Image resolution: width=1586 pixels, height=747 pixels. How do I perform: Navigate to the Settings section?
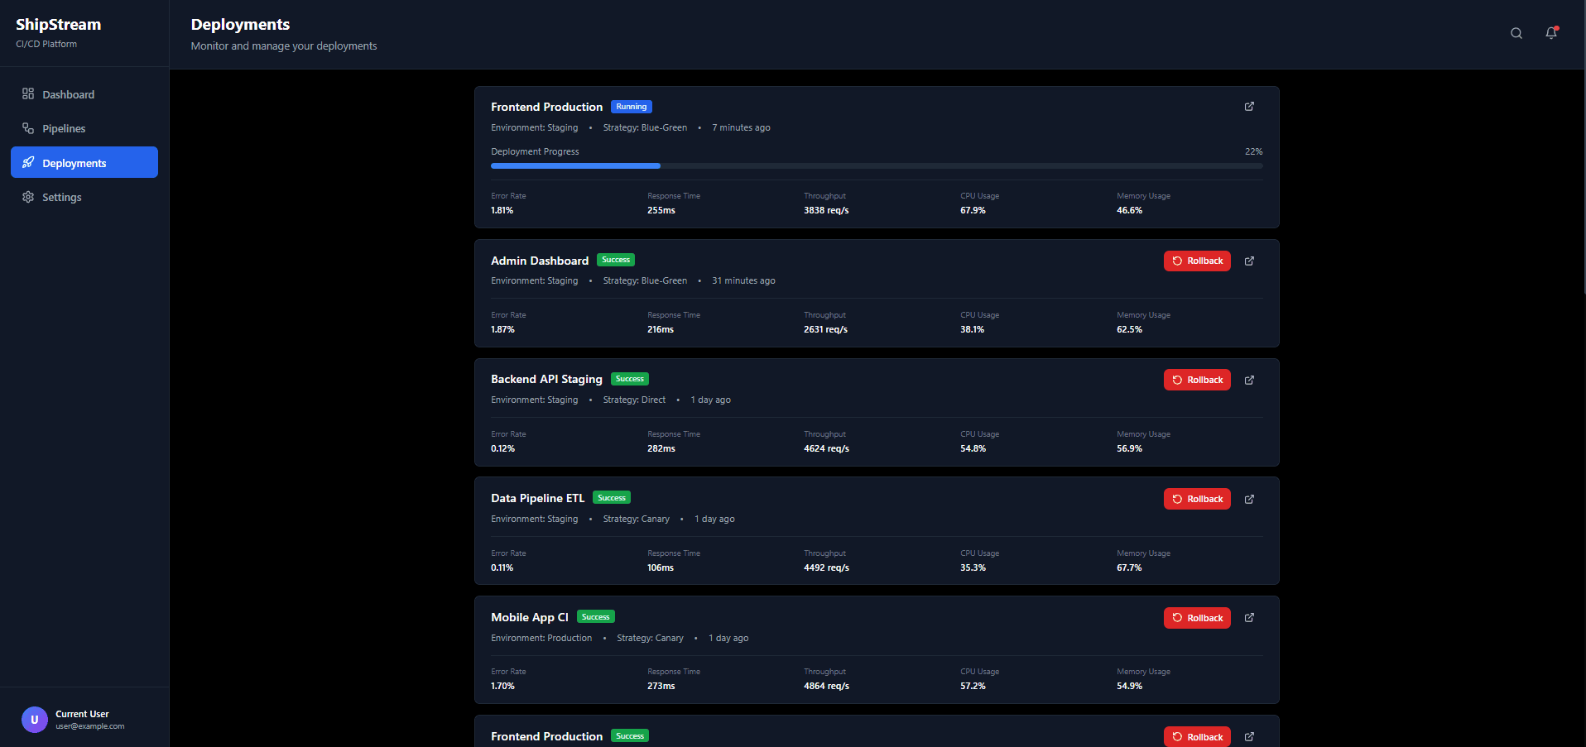tap(62, 197)
